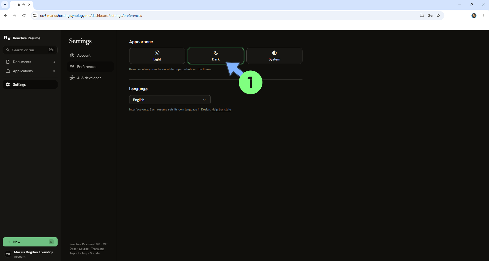This screenshot has width=489, height=261.
Task: Open the AI & developer settings page
Action: 90,78
